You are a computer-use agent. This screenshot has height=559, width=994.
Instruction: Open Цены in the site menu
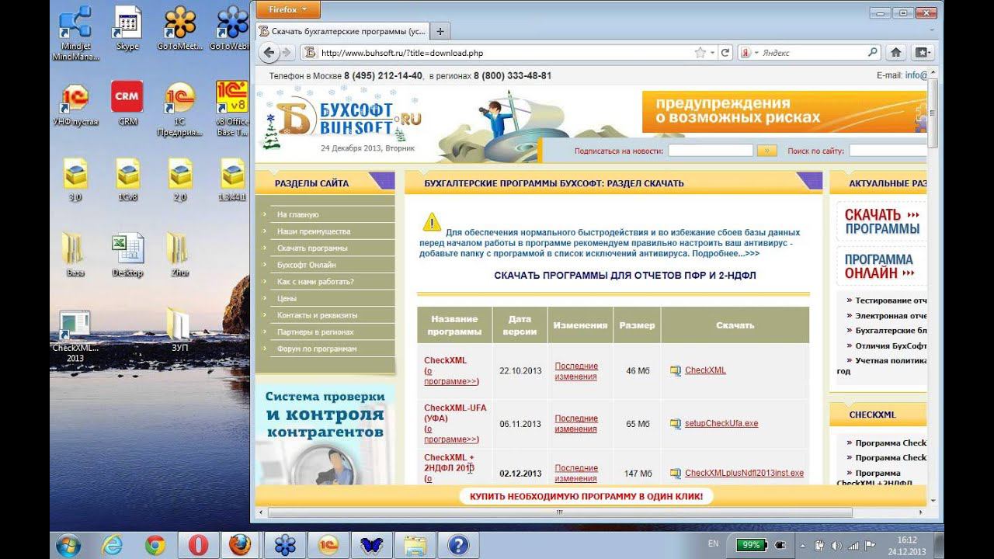coord(287,299)
